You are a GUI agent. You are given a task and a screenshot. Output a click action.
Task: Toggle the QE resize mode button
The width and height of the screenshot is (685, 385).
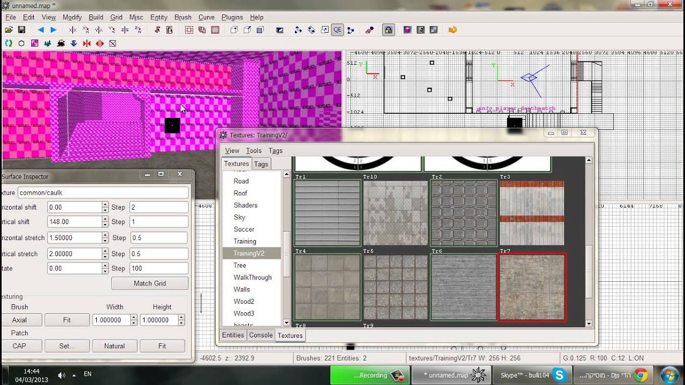[337, 30]
